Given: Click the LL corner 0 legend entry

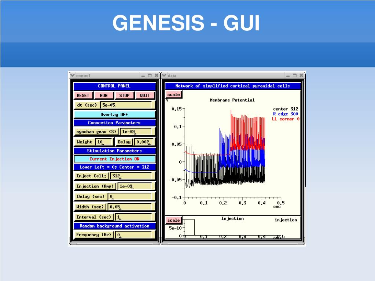Looking at the screenshot, I should click(x=286, y=119).
